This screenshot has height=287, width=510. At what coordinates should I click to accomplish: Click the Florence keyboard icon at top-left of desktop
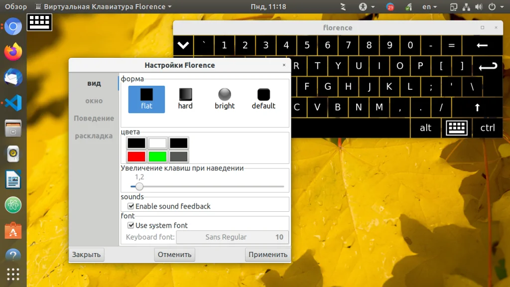[39, 22]
